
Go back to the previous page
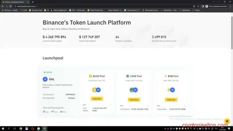point(2,7)
